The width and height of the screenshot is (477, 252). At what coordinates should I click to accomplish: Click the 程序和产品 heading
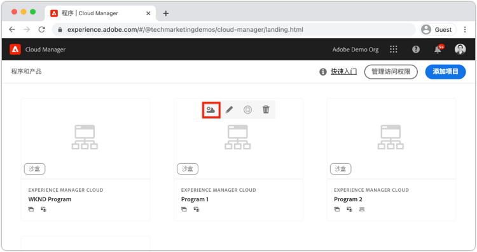(x=27, y=71)
